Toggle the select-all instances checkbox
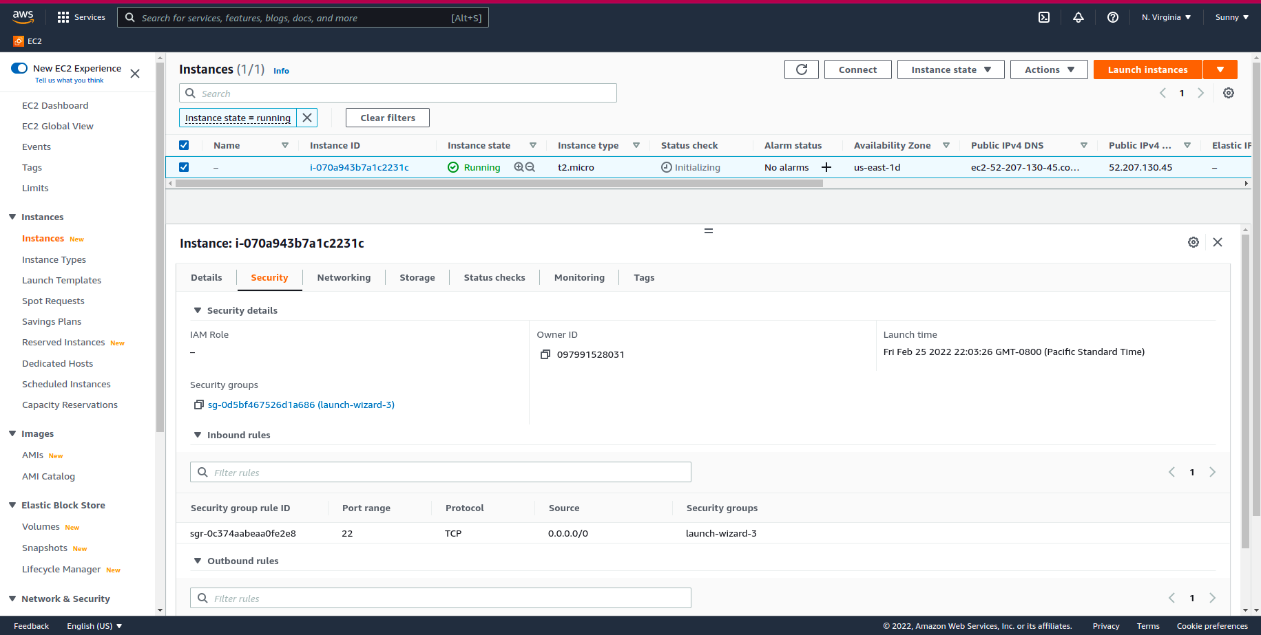 point(184,145)
